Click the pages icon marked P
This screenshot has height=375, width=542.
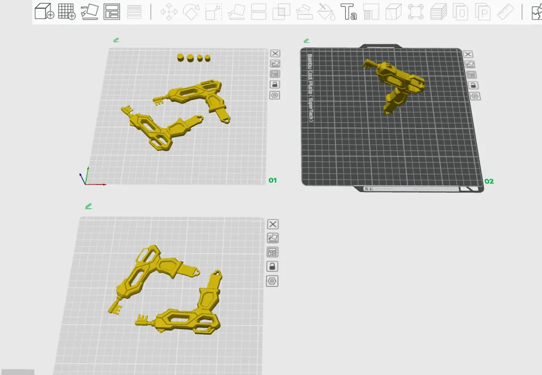483,12
